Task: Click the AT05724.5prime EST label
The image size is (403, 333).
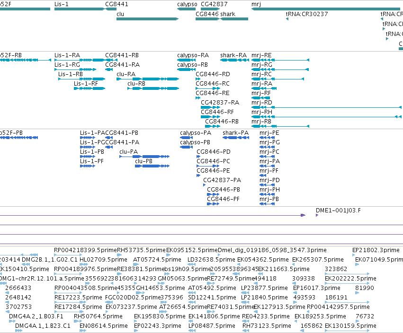Action: (x=157, y=260)
